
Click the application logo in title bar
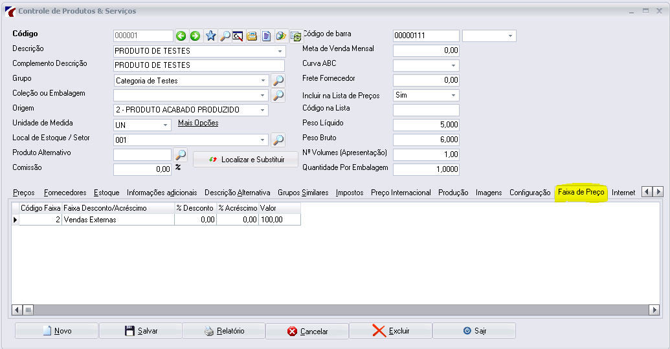pyautogui.click(x=10, y=12)
